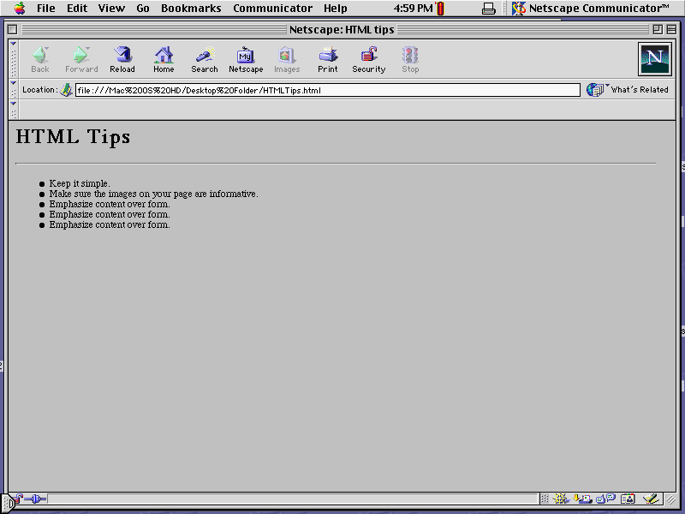
Task: Click the Back navigation button
Action: [x=39, y=58]
